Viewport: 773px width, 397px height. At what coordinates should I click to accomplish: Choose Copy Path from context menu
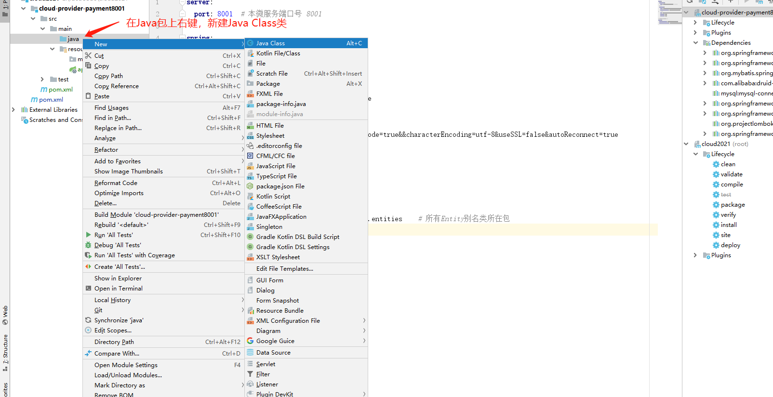click(x=164, y=76)
